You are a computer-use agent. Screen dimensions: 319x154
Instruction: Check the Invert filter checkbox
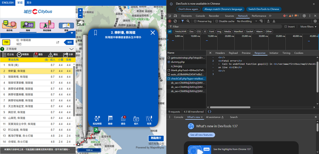click(x=285, y=27)
